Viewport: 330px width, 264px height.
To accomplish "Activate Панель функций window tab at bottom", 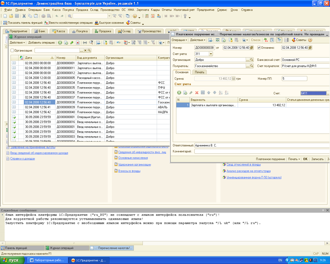I will 22,248.
